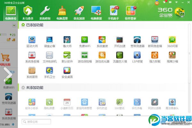Add 网游加速器 function
The height and width of the screenshot is (128, 192).
(x=155, y=104)
